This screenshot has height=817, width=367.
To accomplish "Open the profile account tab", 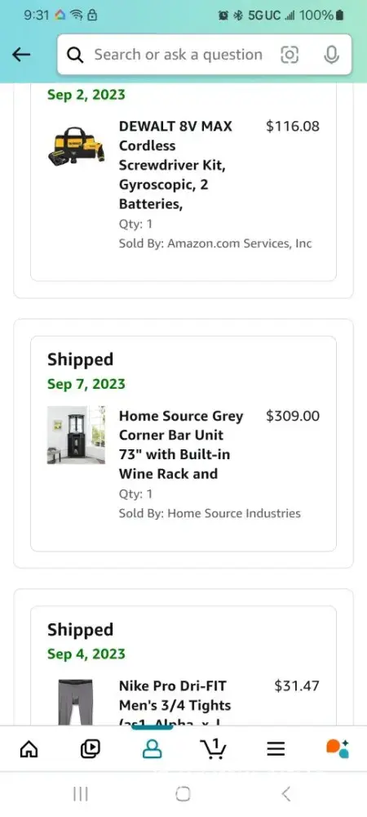I will [x=152, y=748].
